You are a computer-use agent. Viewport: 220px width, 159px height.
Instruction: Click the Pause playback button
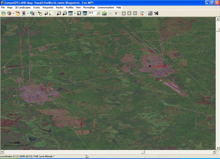pyautogui.click(x=135, y=13)
